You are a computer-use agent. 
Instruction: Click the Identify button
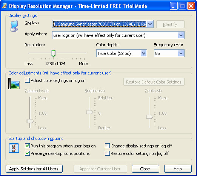(x=170, y=24)
